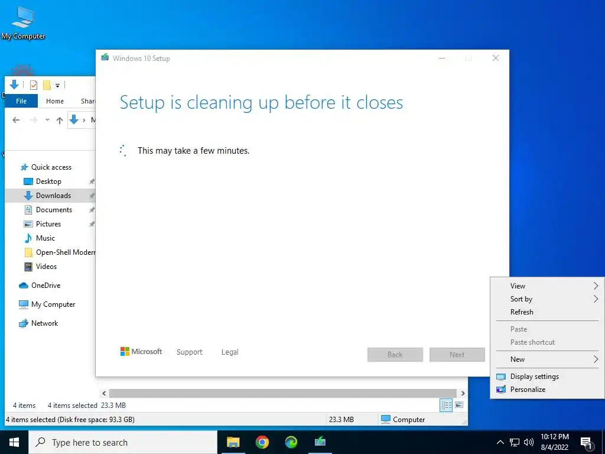Open Windows 10 Setup taskbar button
This screenshot has width=605, height=454.
[x=320, y=442]
